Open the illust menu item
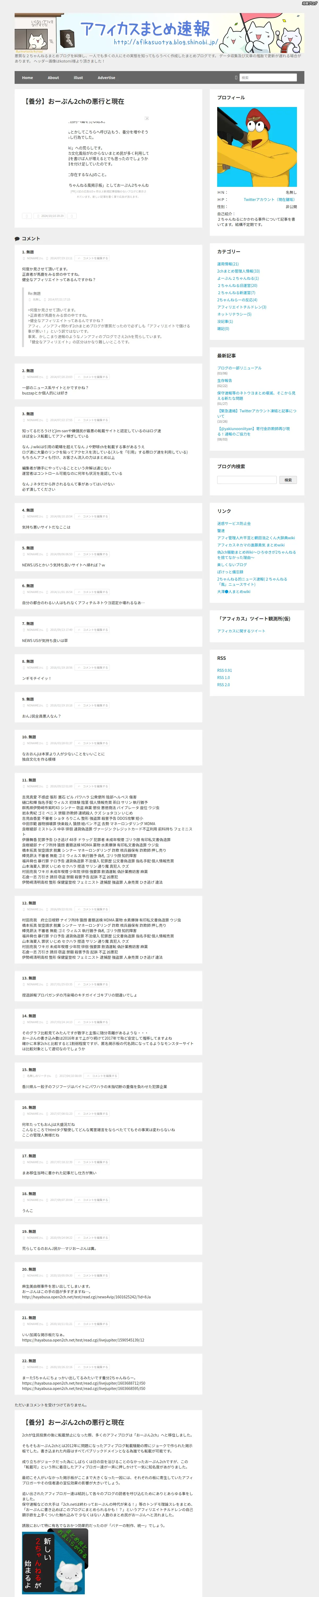 (x=78, y=77)
